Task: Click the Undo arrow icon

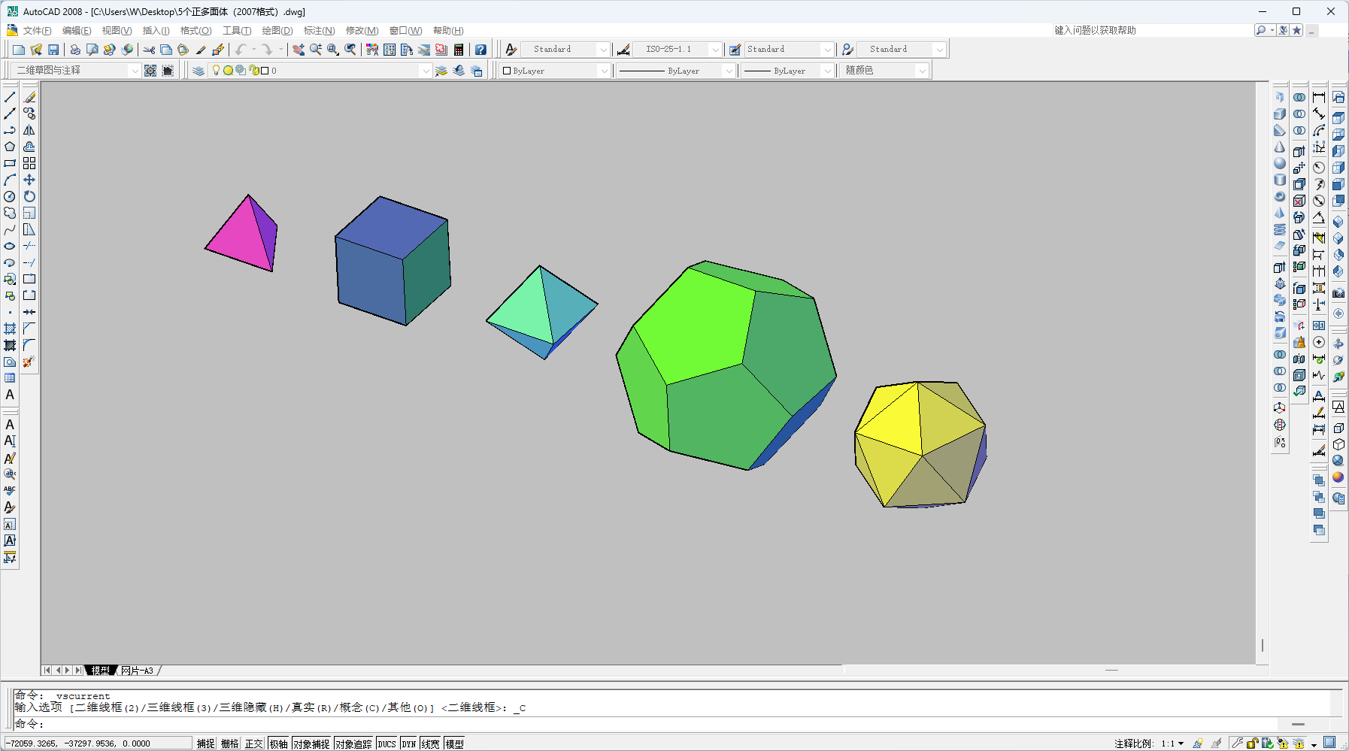Action: tap(241, 50)
